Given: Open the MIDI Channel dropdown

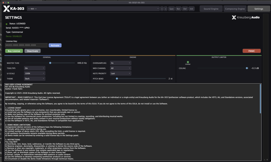Looking at the screenshot, I should [x=120, y=68].
